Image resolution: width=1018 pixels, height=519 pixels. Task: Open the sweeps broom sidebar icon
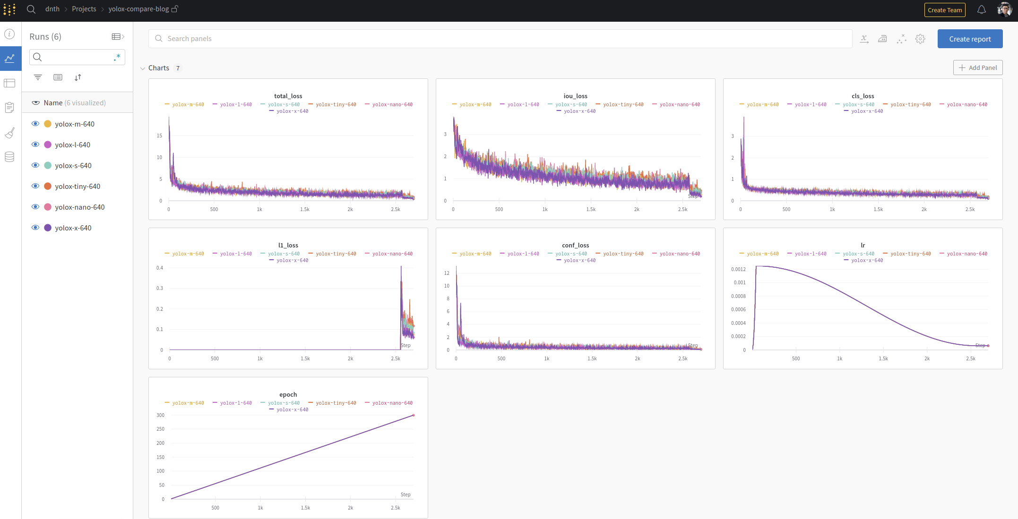click(9, 133)
